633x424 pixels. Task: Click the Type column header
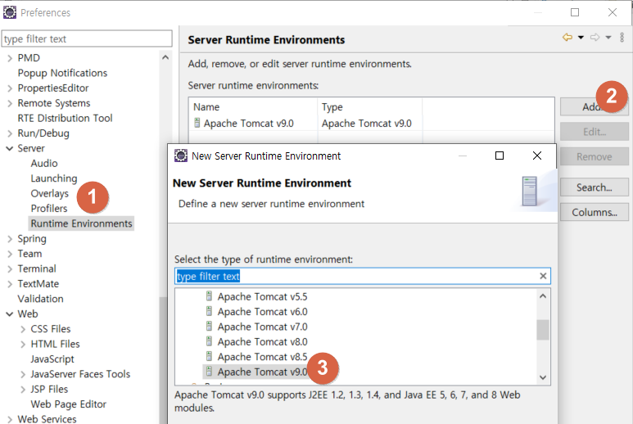click(370, 107)
